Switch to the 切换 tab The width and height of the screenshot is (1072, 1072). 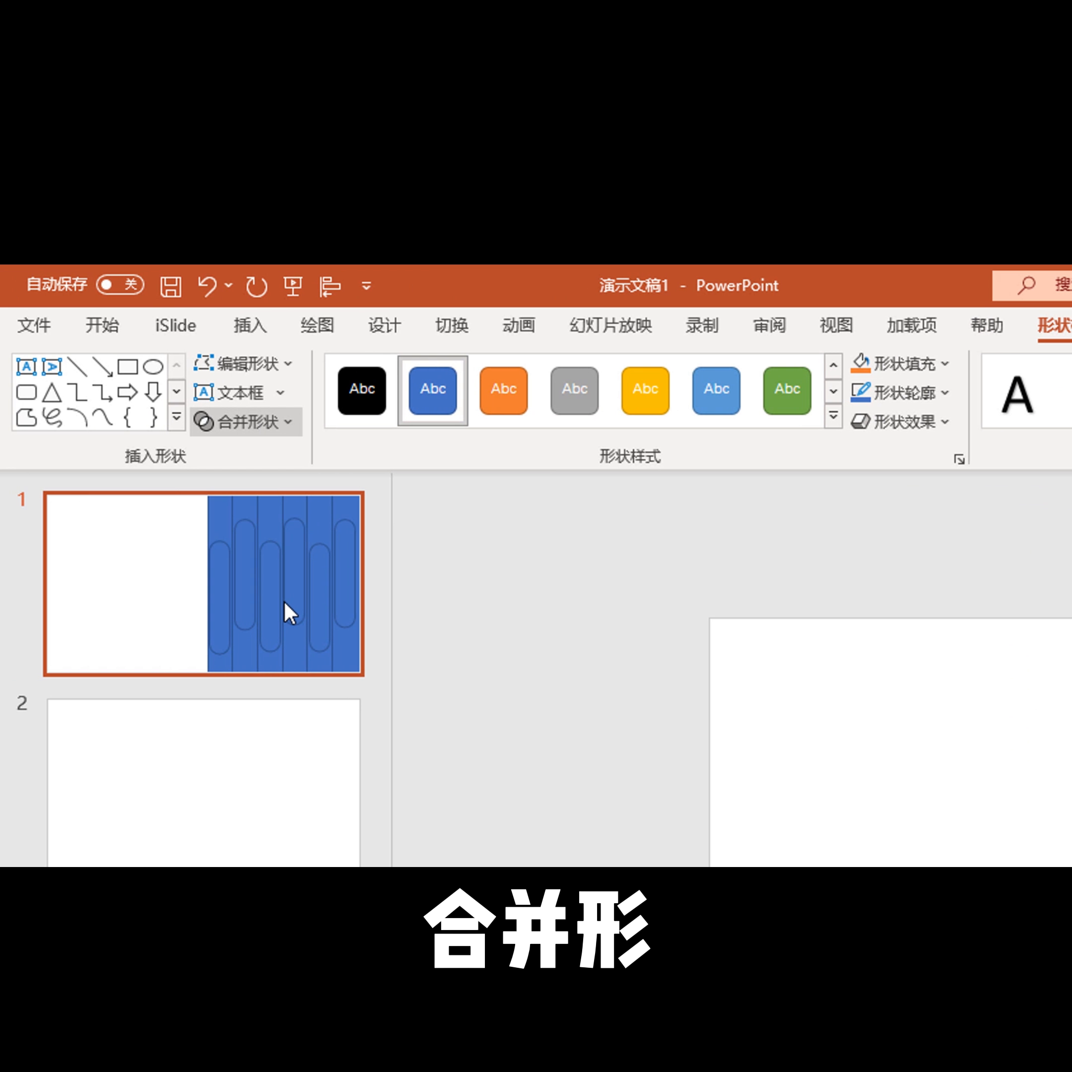tap(452, 325)
